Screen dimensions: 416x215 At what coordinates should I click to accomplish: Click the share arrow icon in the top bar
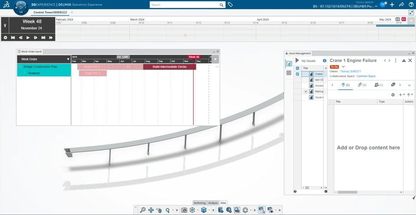point(401,4)
